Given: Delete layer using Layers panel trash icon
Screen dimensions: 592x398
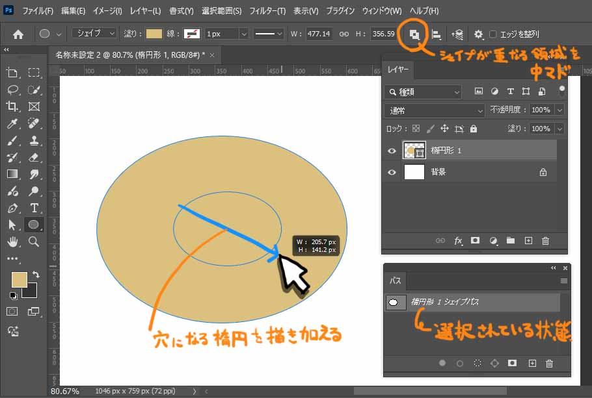Looking at the screenshot, I should pos(545,240).
